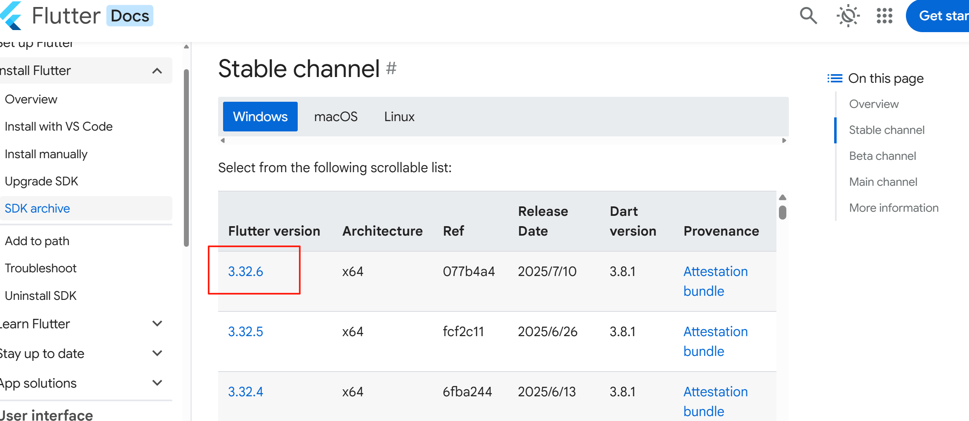
Task: Go to Install manually in sidebar
Action: (46, 154)
